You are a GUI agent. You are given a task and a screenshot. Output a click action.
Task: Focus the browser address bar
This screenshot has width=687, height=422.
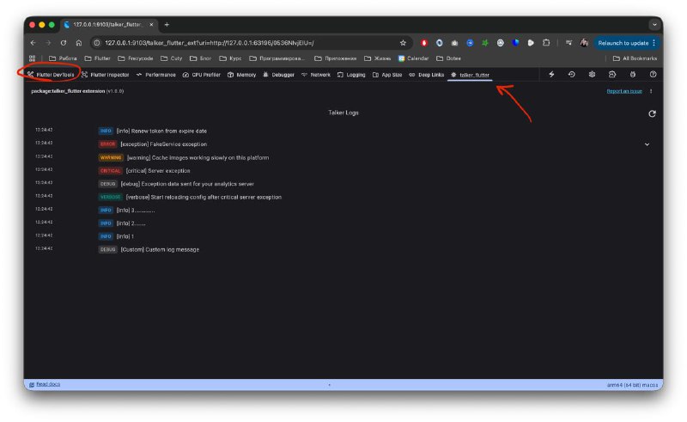pos(247,43)
